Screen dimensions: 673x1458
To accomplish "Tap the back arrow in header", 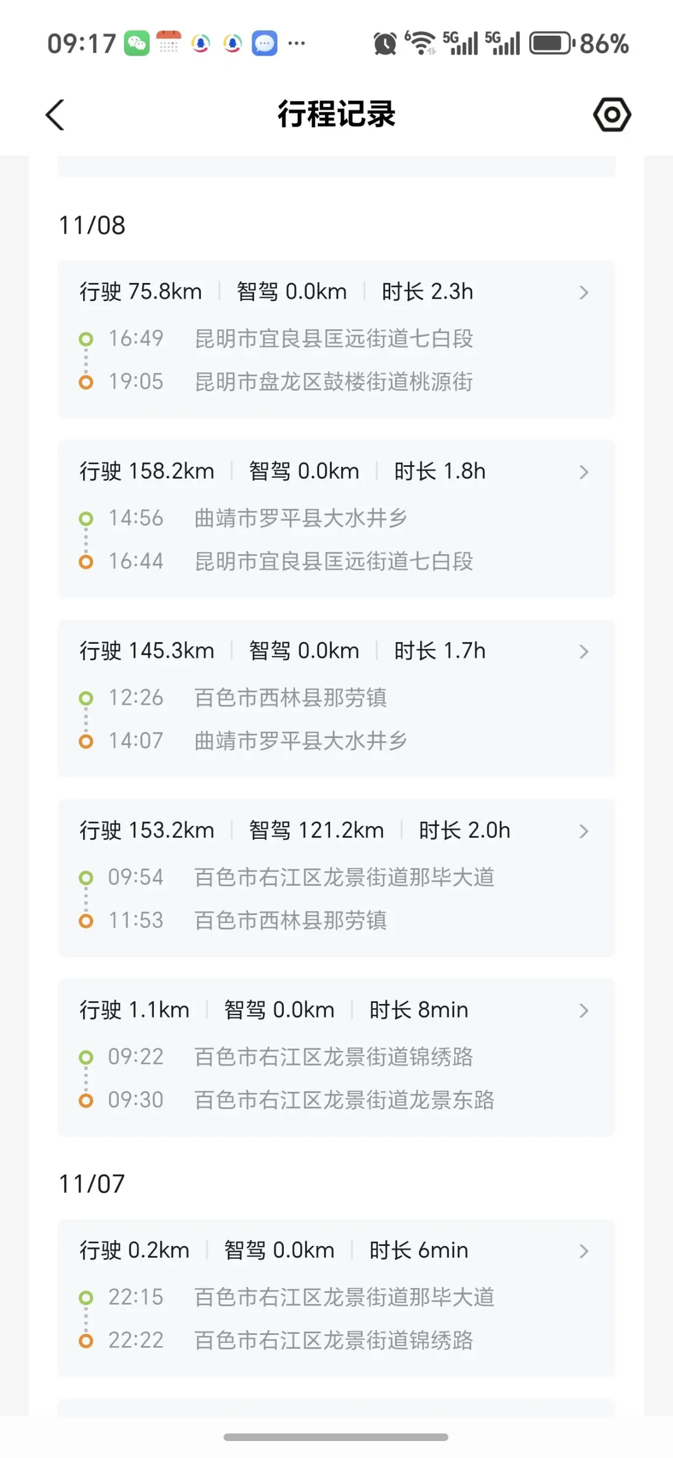I will click(55, 114).
